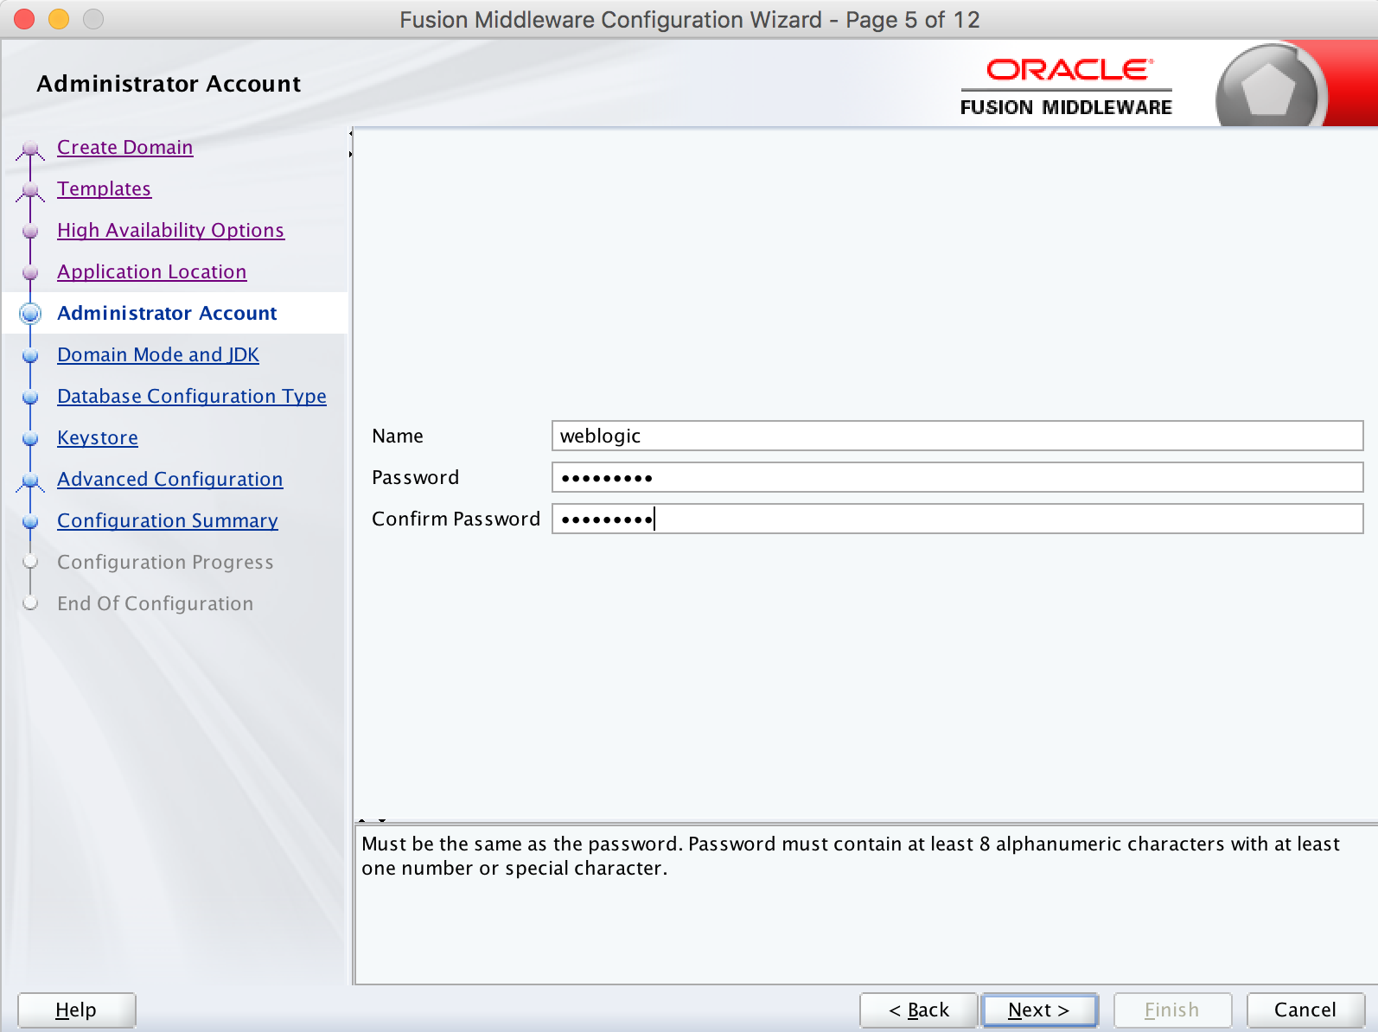Click the current-step marker beside Administrator Account
This screenshot has width=1378, height=1032.
pos(30,314)
